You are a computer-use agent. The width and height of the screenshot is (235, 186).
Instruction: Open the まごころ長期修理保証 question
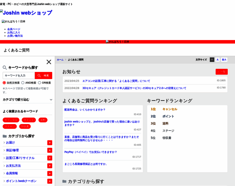coord(86,164)
